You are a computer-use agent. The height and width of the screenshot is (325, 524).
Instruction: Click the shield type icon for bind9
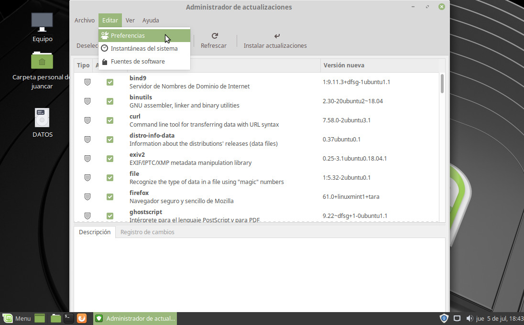[87, 82]
